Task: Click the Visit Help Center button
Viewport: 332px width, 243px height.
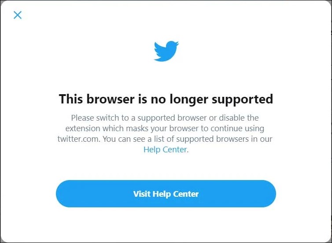Action: click(x=166, y=194)
